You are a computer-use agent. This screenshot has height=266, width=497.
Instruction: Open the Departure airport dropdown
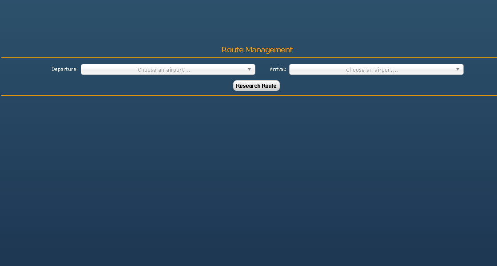[x=168, y=70]
